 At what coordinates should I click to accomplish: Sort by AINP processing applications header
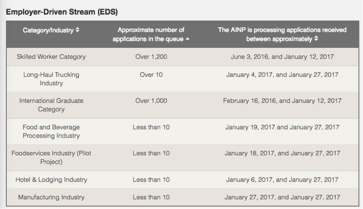282,34
